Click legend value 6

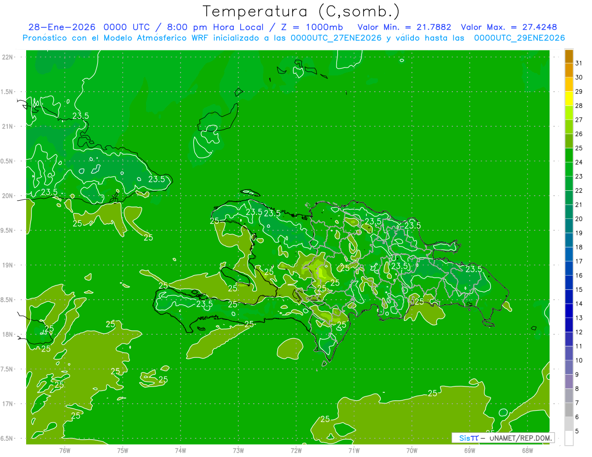pyautogui.click(x=577, y=417)
